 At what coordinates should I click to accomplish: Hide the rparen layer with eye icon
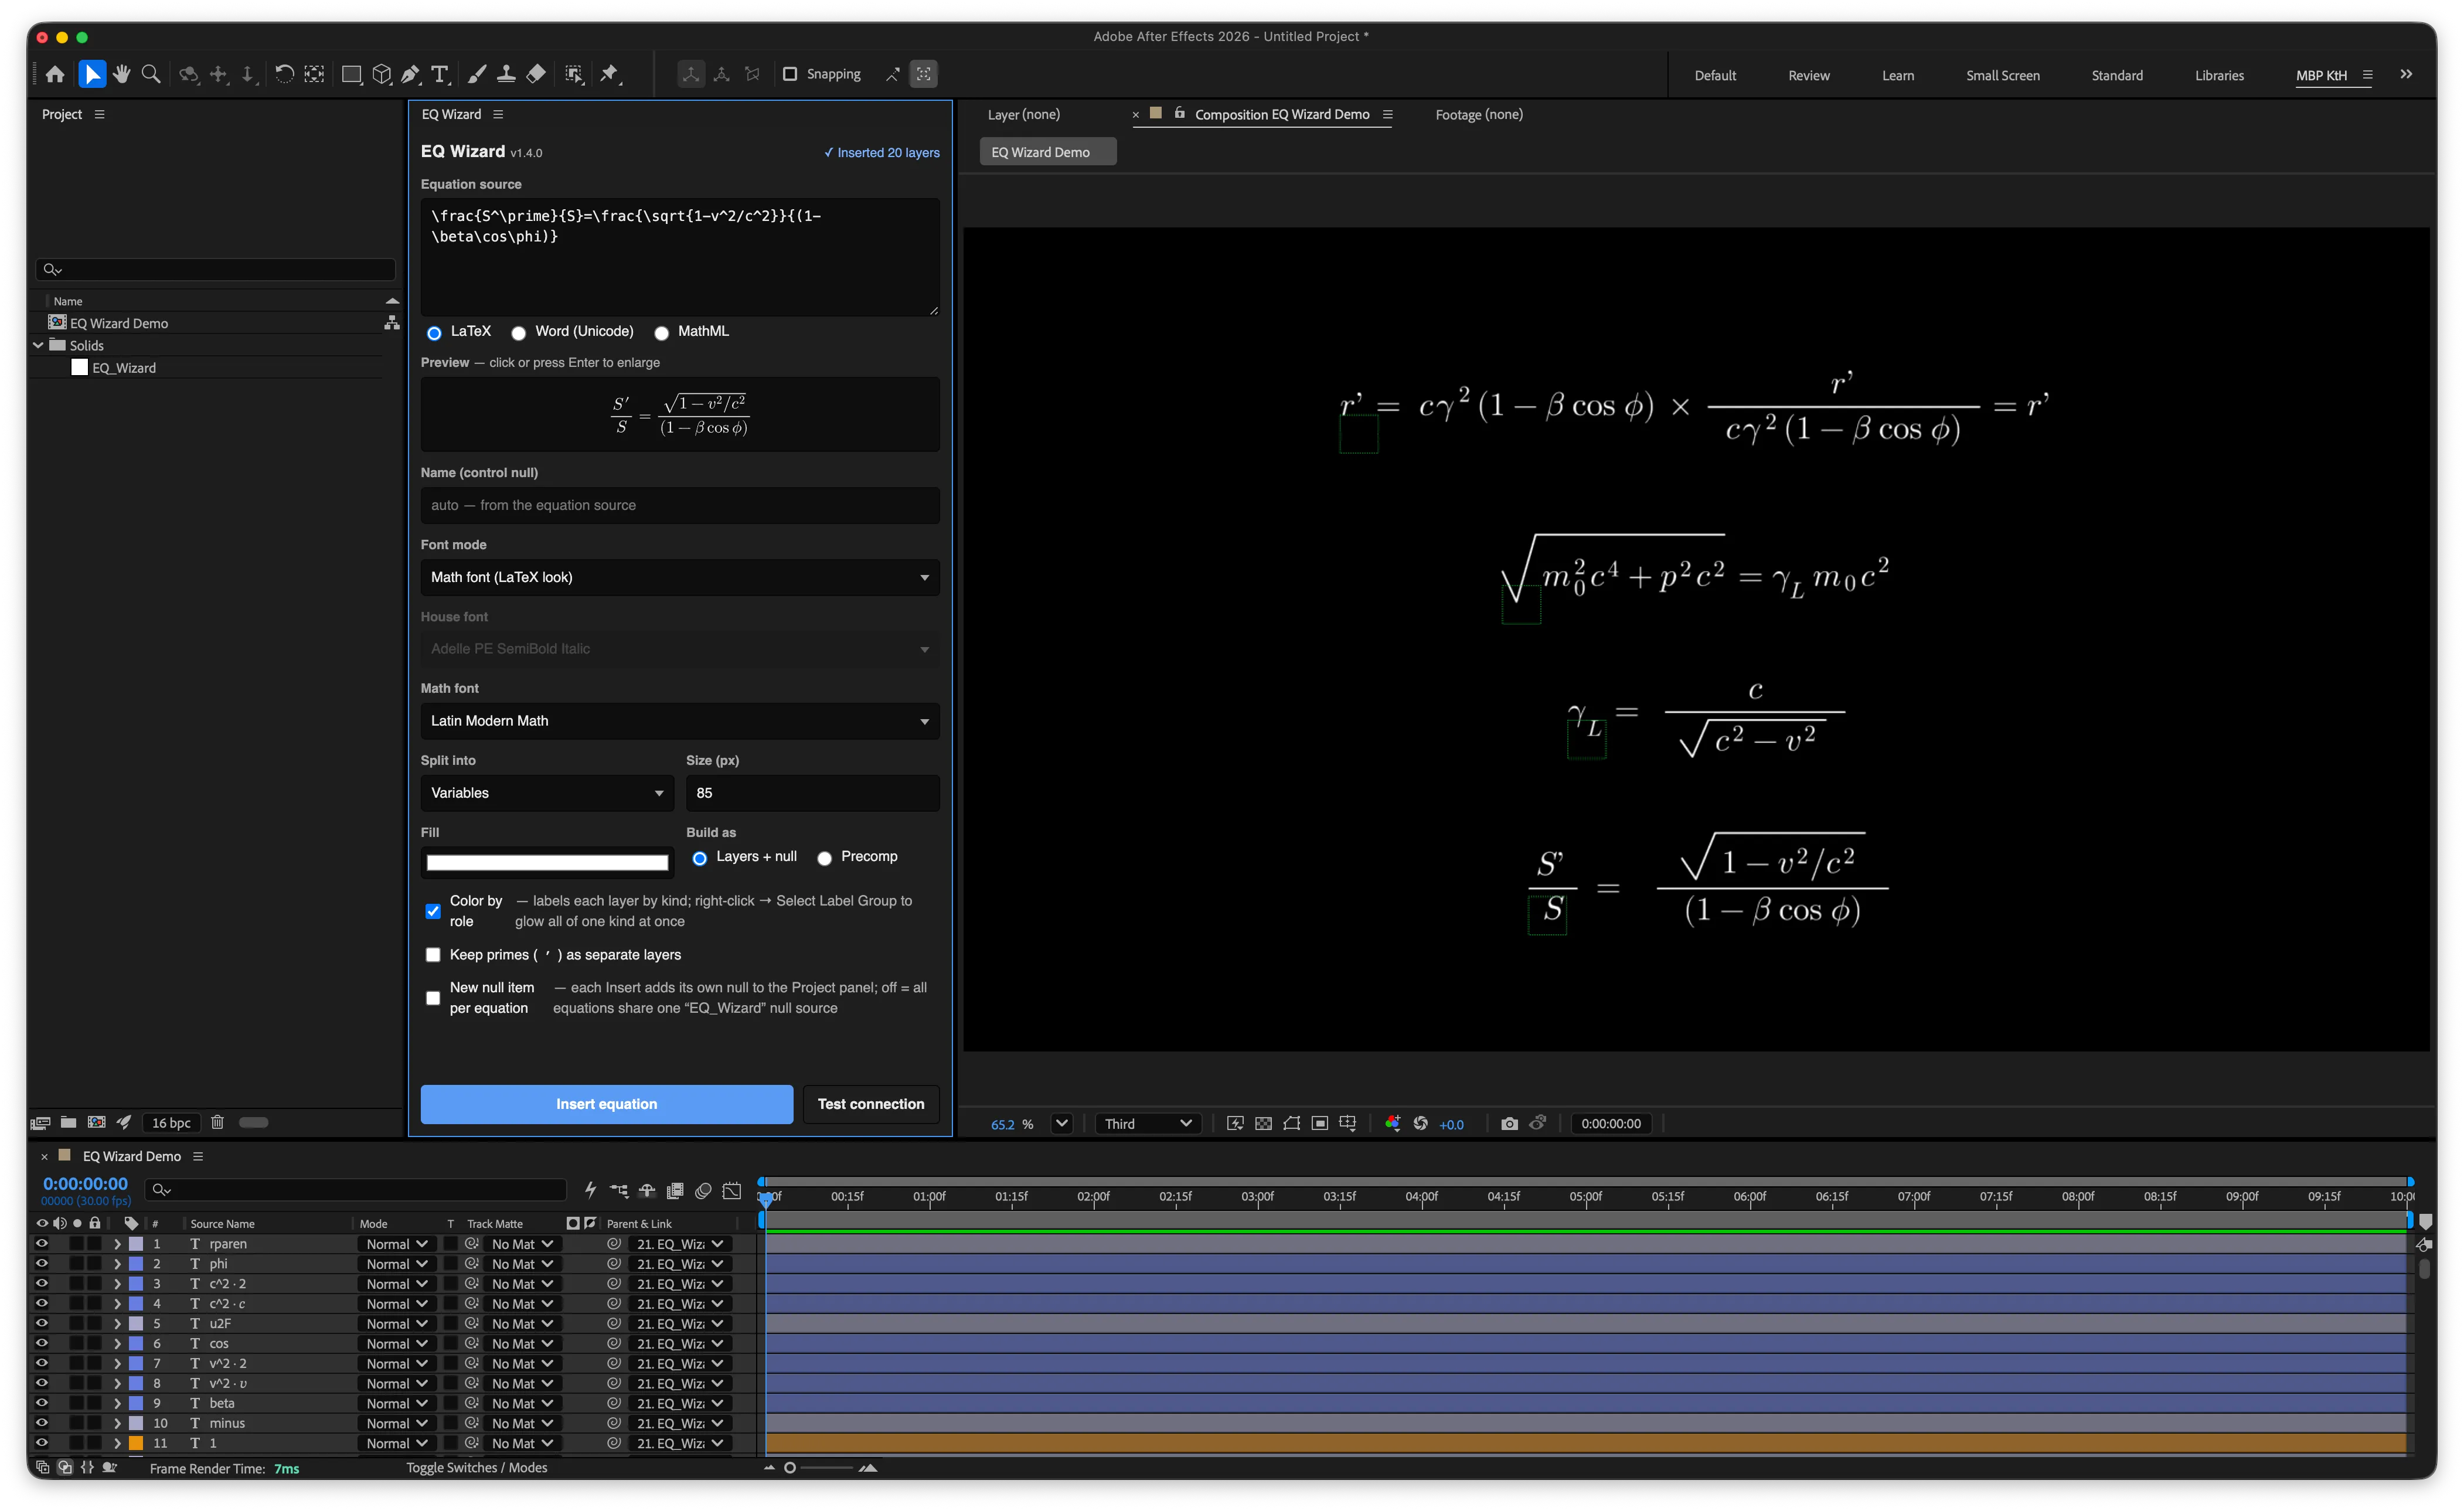pyautogui.click(x=41, y=1244)
